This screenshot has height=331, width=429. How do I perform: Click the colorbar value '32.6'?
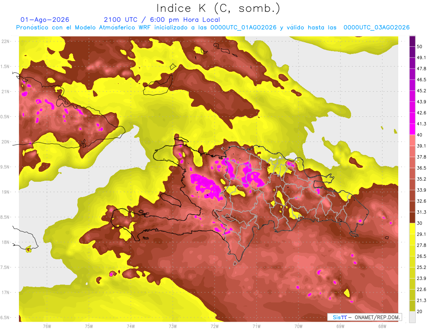tap(421, 201)
